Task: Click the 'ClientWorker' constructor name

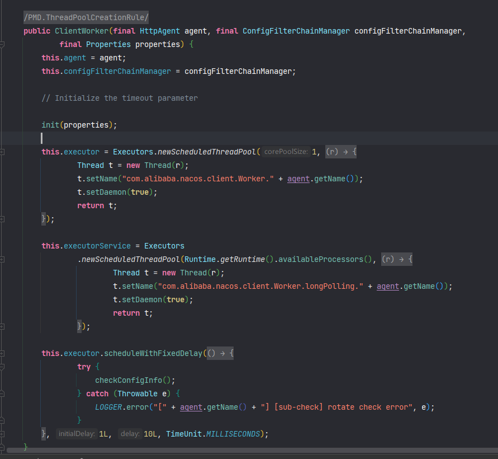Action: pyautogui.click(x=82, y=31)
